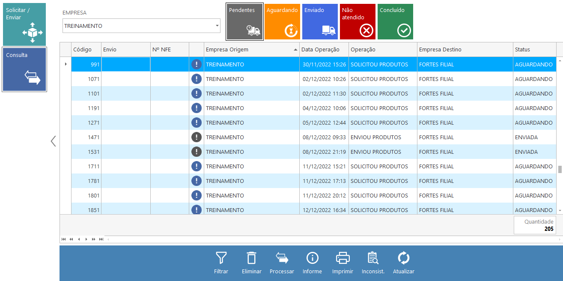Image resolution: width=563 pixels, height=281 pixels.
Task: Switch to the Consulta section
Action: tap(24, 69)
